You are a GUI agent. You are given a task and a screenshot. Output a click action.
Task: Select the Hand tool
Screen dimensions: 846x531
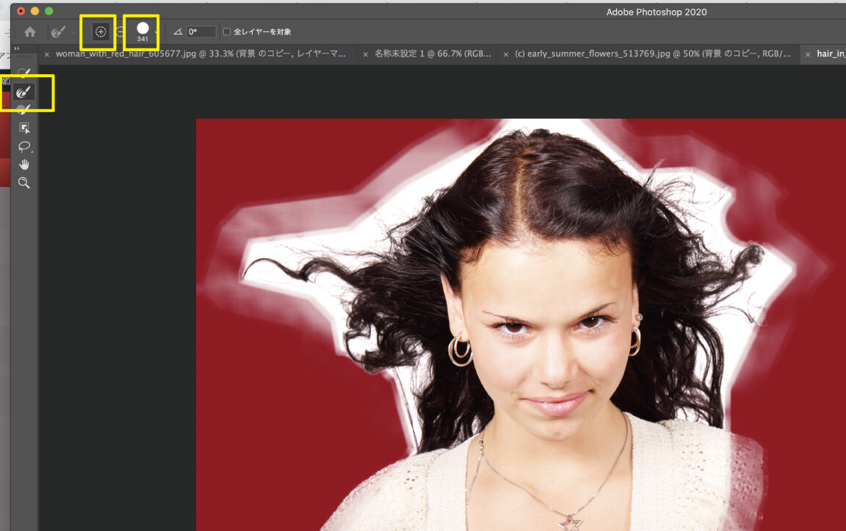(x=24, y=164)
